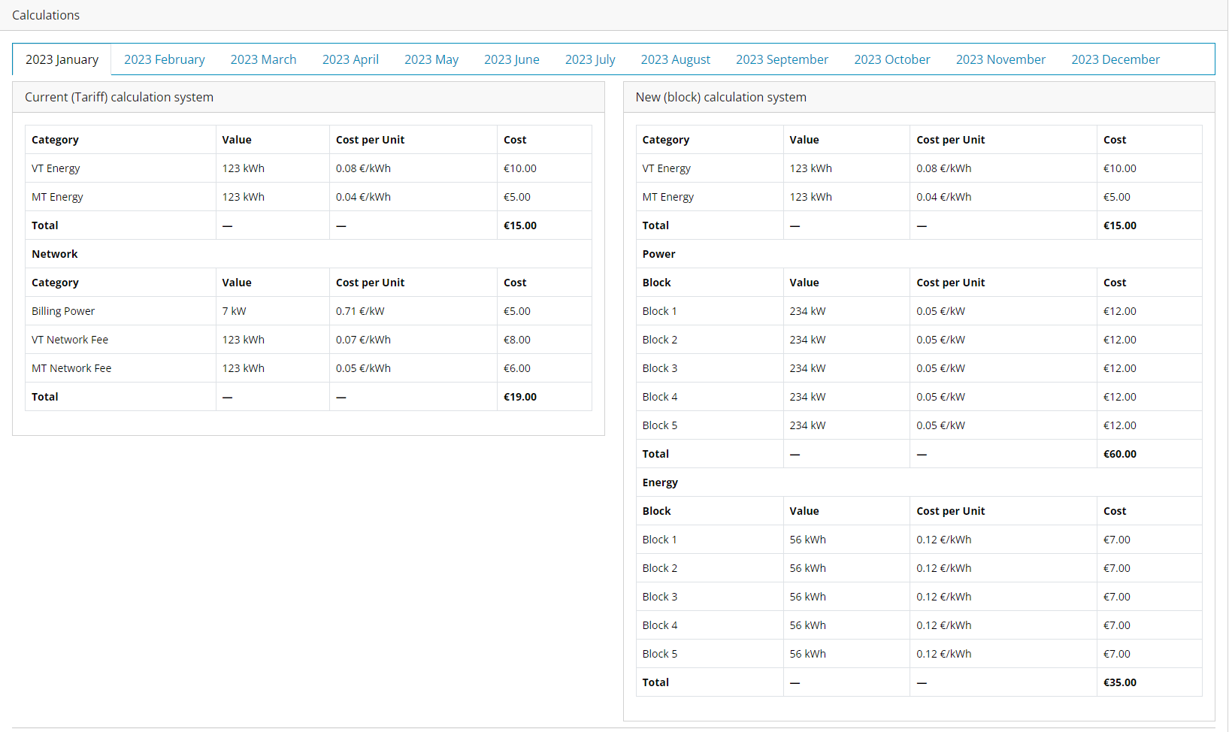Open the 2023 June tab
1229x732 pixels.
(512, 59)
